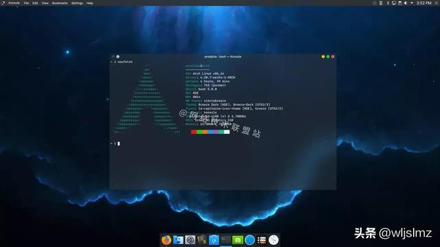
Task: Open the application launcher icon in top-left corner
Action: pyautogui.click(x=3, y=3)
